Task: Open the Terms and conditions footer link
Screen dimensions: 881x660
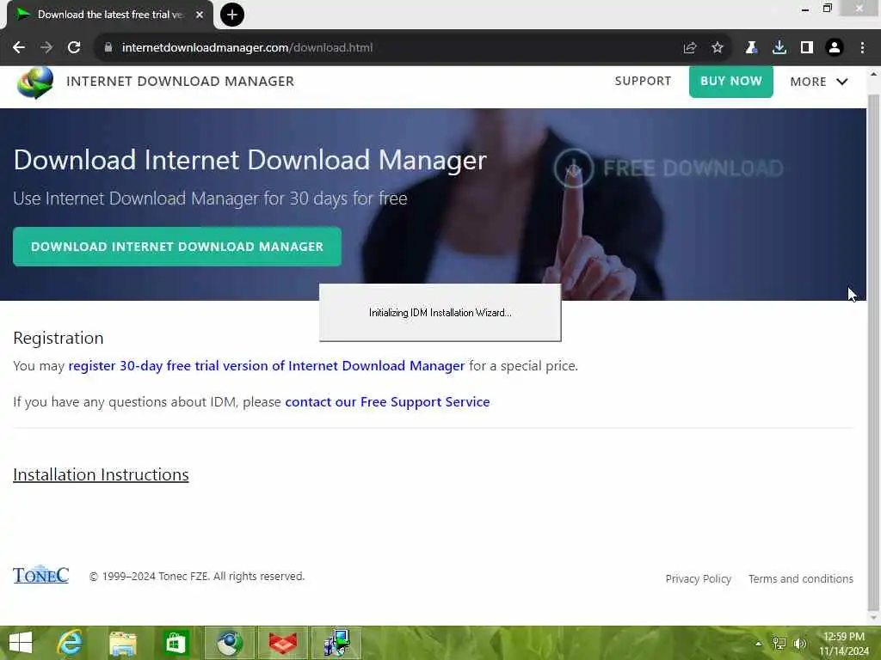Action: point(801,578)
